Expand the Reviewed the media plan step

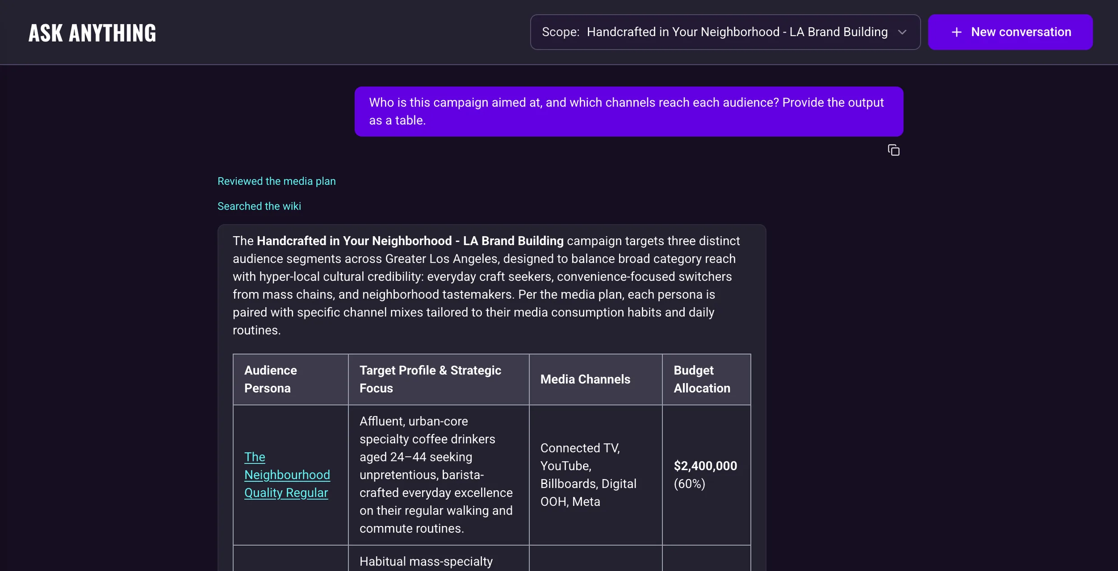(x=276, y=181)
